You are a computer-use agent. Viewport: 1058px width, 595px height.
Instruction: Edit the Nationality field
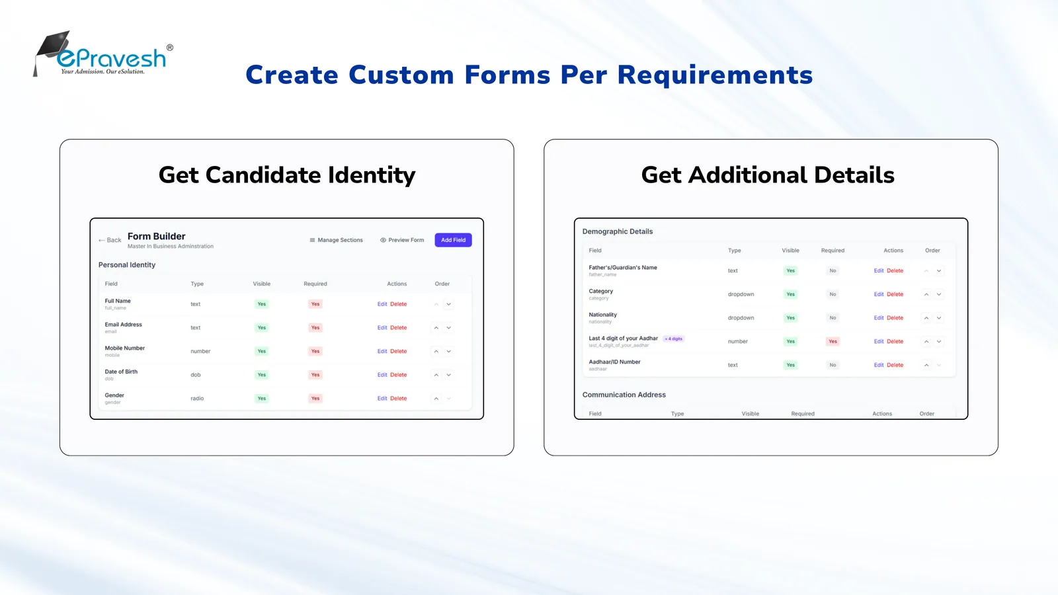879,318
